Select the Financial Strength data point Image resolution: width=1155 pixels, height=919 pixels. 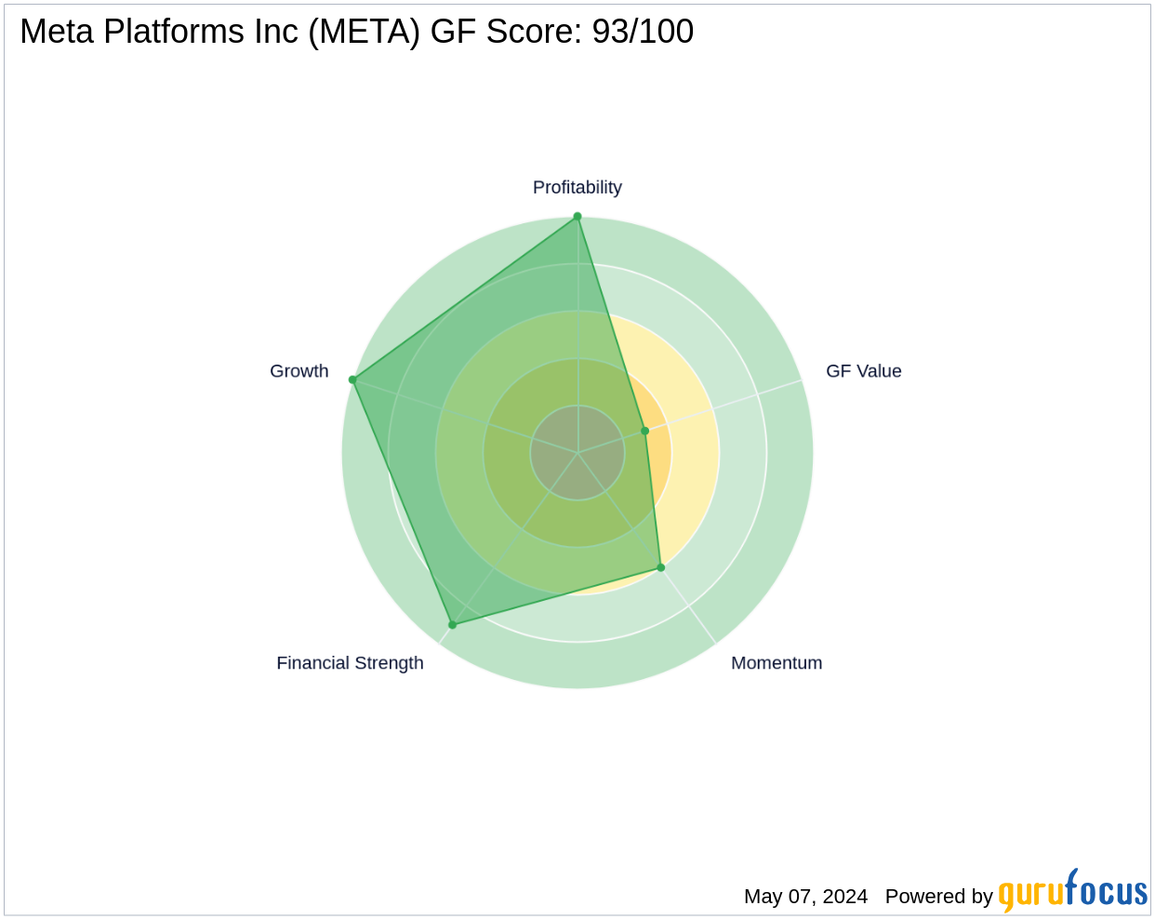[453, 624]
